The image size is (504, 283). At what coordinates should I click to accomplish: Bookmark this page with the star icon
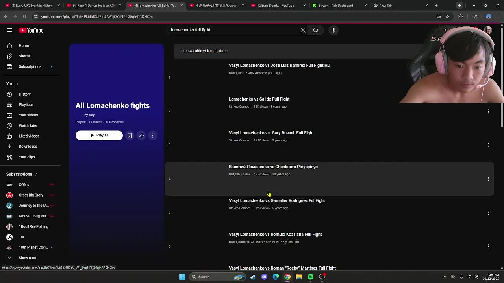point(447,17)
